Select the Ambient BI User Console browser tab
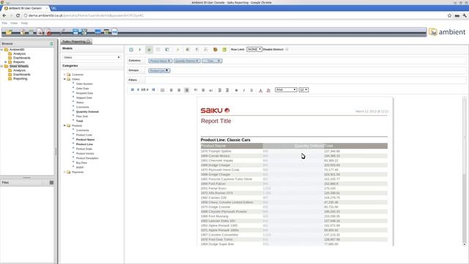 click(x=25, y=8)
